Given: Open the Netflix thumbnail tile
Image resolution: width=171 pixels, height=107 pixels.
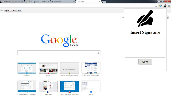Looking at the screenshot, I should point(48,68).
